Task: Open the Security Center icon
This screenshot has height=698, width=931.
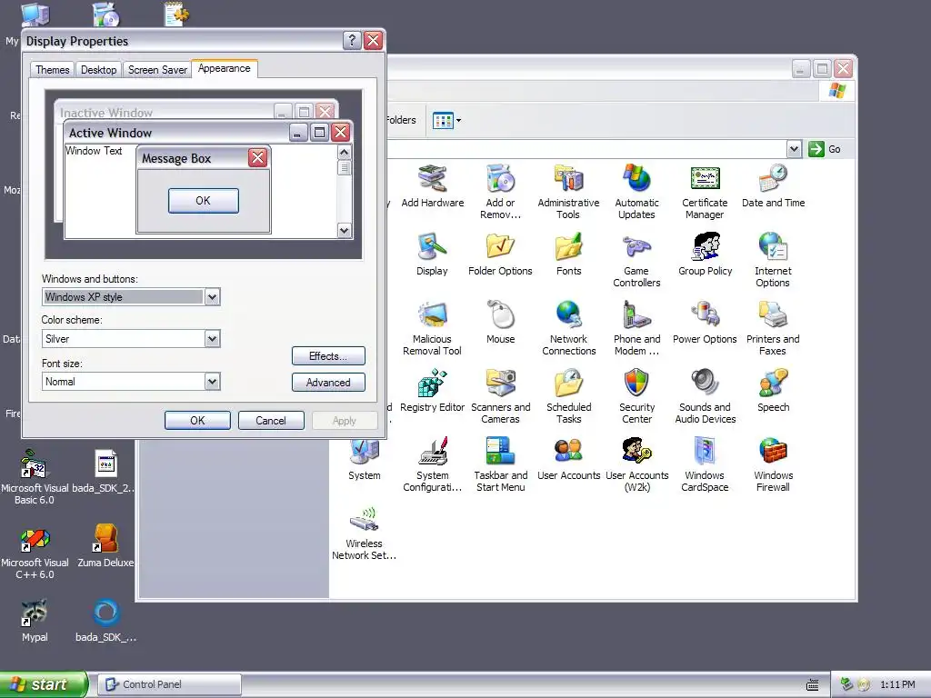Action: (636, 384)
